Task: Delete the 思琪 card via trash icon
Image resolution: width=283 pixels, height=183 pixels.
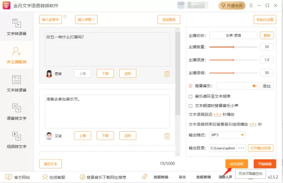Action: click(x=167, y=74)
